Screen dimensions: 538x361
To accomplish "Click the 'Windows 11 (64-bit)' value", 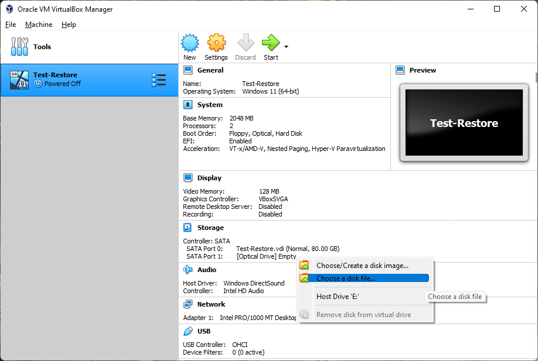I will 270,91.
